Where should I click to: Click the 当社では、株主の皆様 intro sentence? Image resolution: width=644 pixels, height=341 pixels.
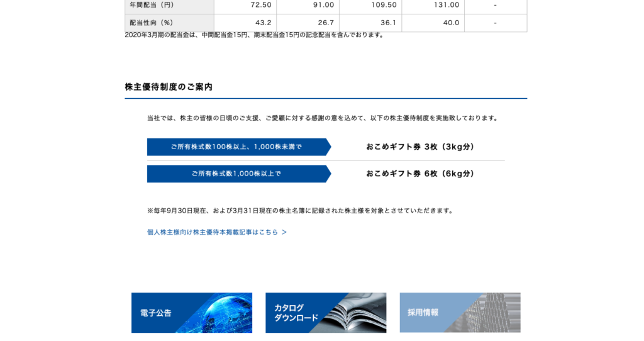tap(324, 118)
